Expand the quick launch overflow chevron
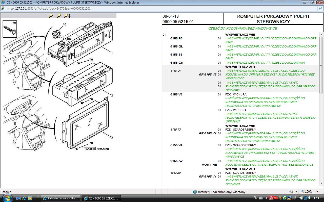Screen dimensions: 324x202 click(x=38, y=197)
